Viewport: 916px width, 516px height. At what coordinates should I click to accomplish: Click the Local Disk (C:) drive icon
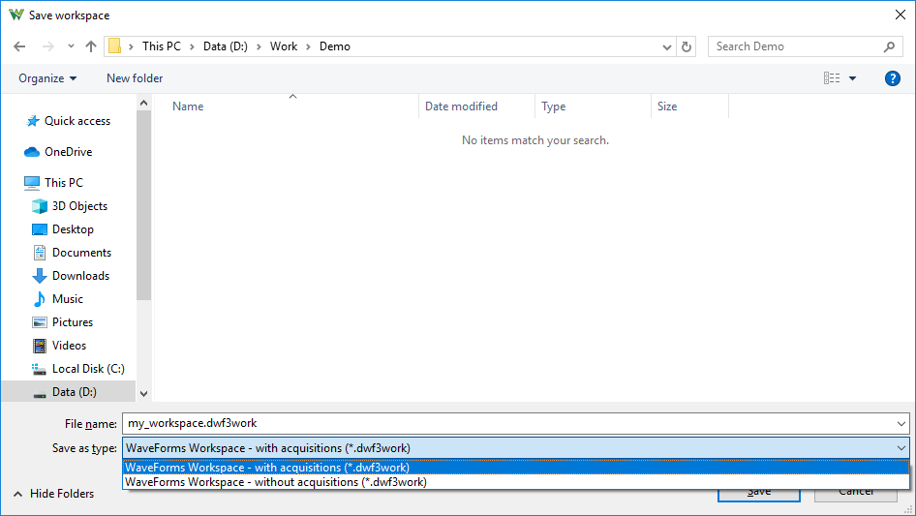coord(39,369)
